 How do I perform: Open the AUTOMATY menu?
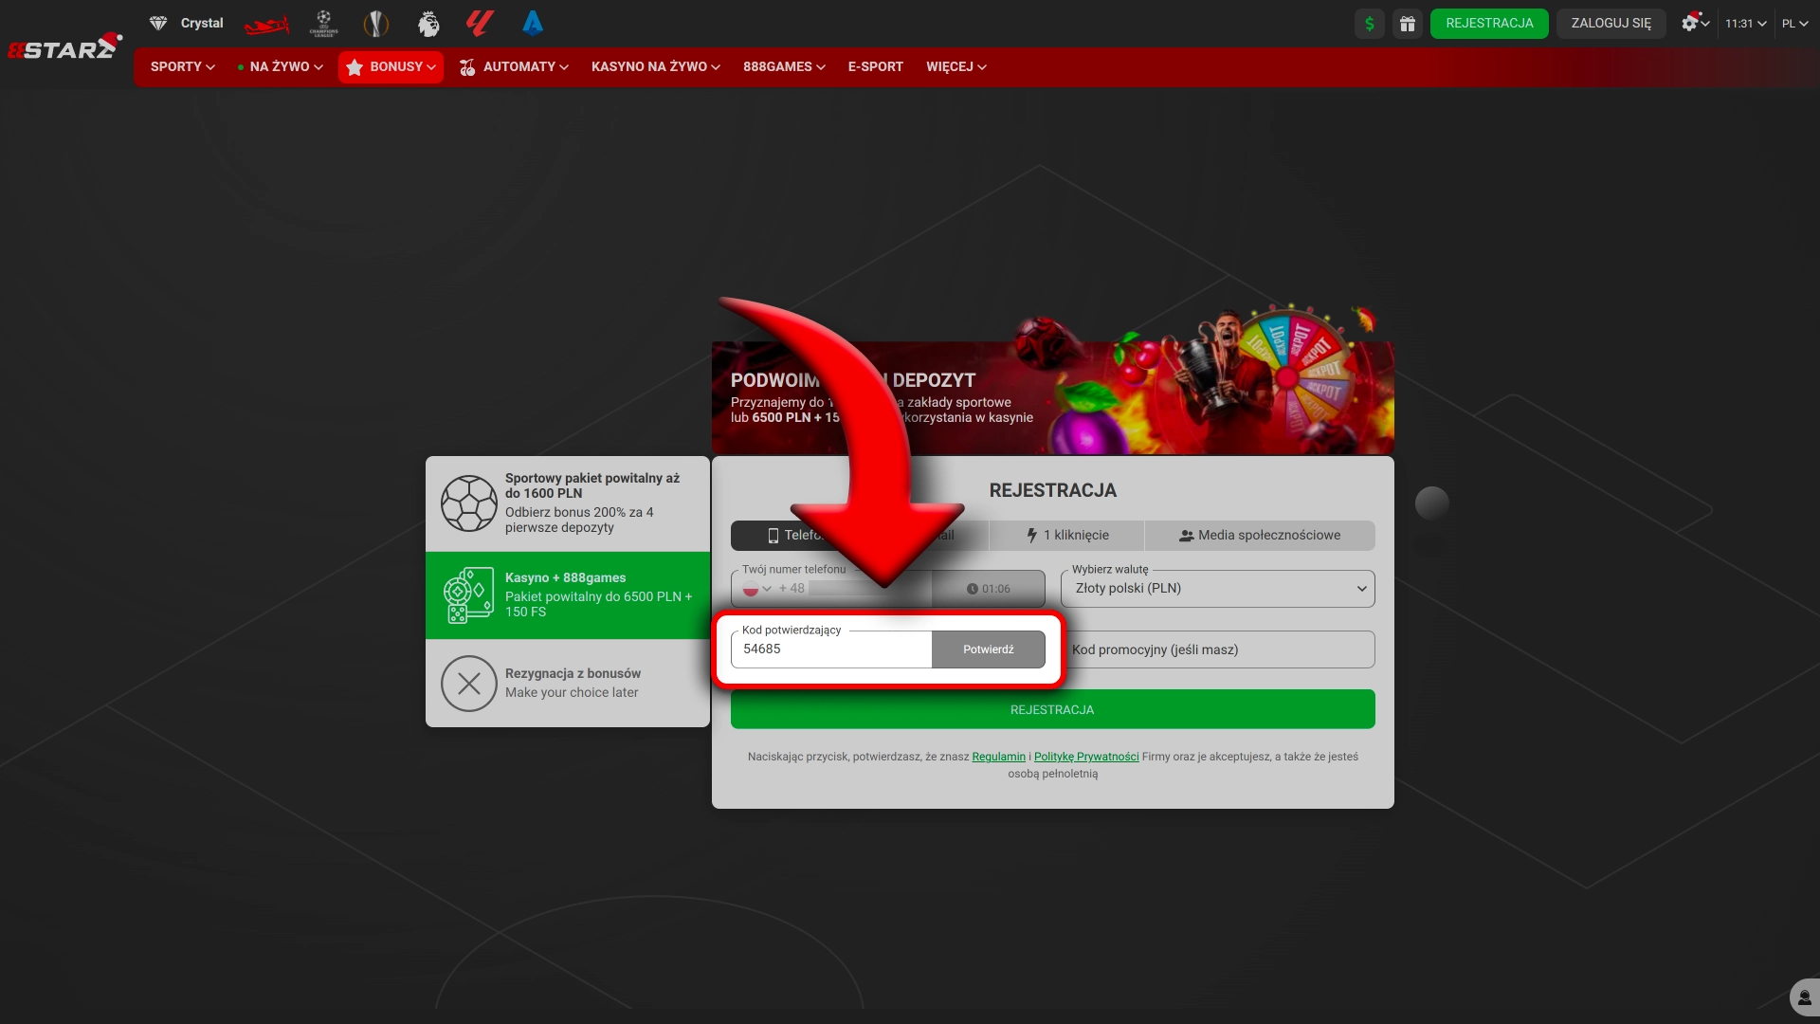pos(515,67)
